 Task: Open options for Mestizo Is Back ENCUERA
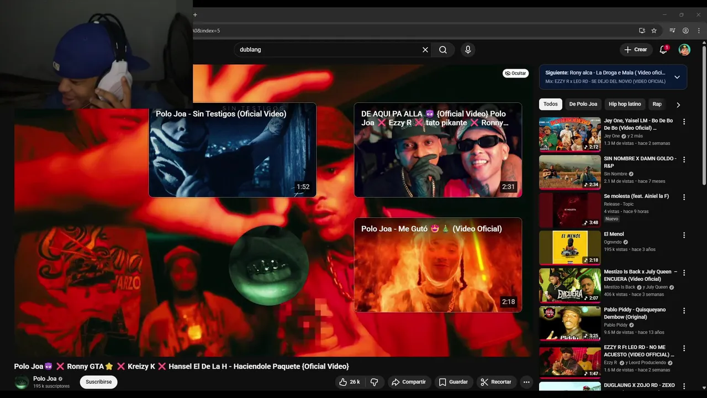(684, 273)
